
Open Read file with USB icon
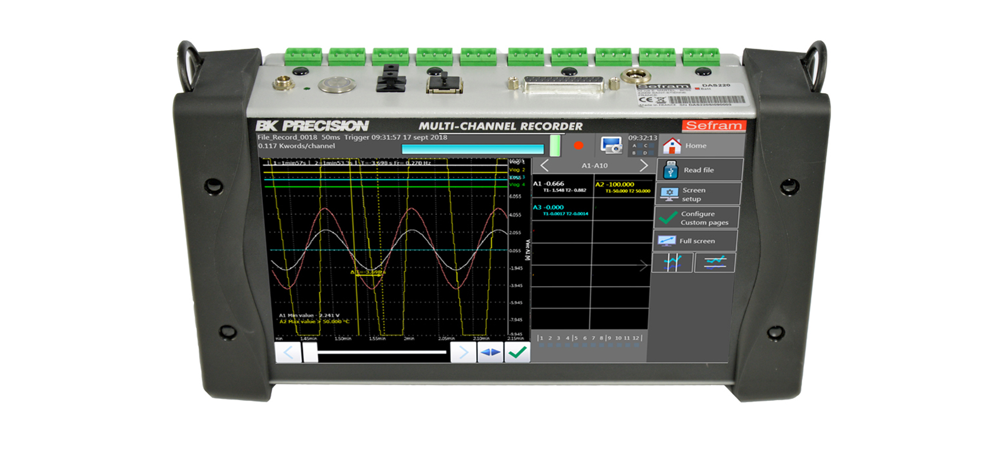pos(699,170)
